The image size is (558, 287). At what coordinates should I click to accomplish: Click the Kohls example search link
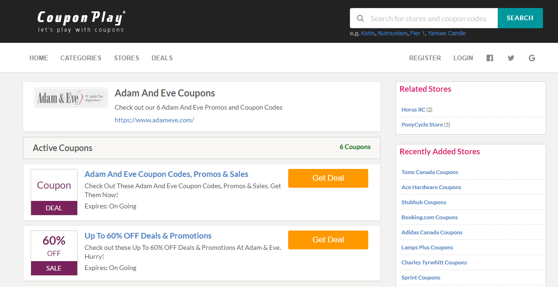pyautogui.click(x=368, y=33)
